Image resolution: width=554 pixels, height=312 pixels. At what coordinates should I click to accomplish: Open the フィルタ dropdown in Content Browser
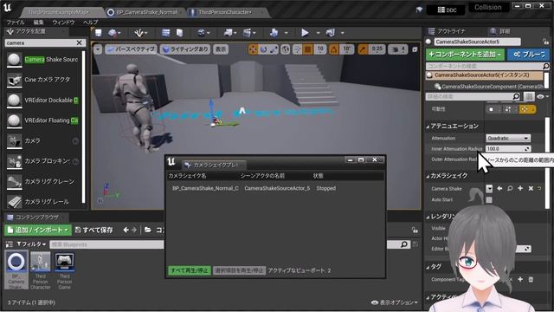click(31, 244)
